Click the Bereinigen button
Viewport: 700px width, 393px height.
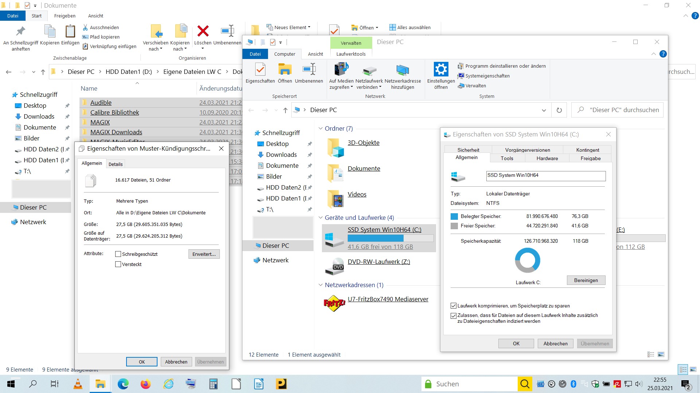point(586,280)
